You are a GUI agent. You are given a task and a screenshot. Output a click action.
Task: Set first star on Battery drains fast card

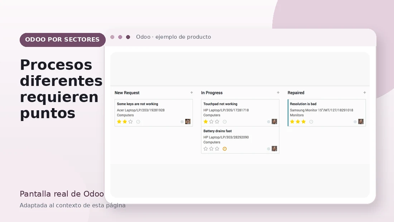point(206,149)
